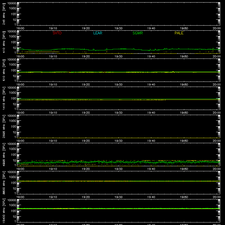Viewport: 225px width, 225px height.
Task: Click the green flux trace in 15400 MHz panel
Action: point(118,208)
